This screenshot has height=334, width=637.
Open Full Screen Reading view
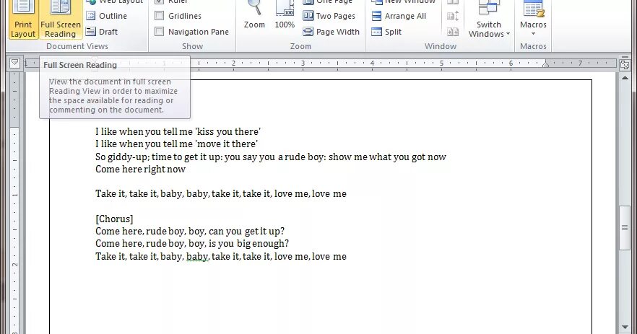click(x=61, y=19)
